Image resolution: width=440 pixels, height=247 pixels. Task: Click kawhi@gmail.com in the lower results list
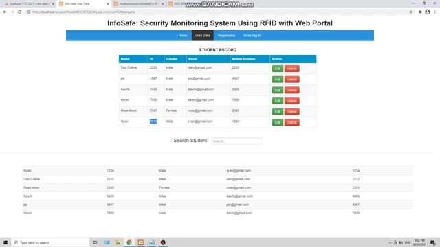[240, 196]
